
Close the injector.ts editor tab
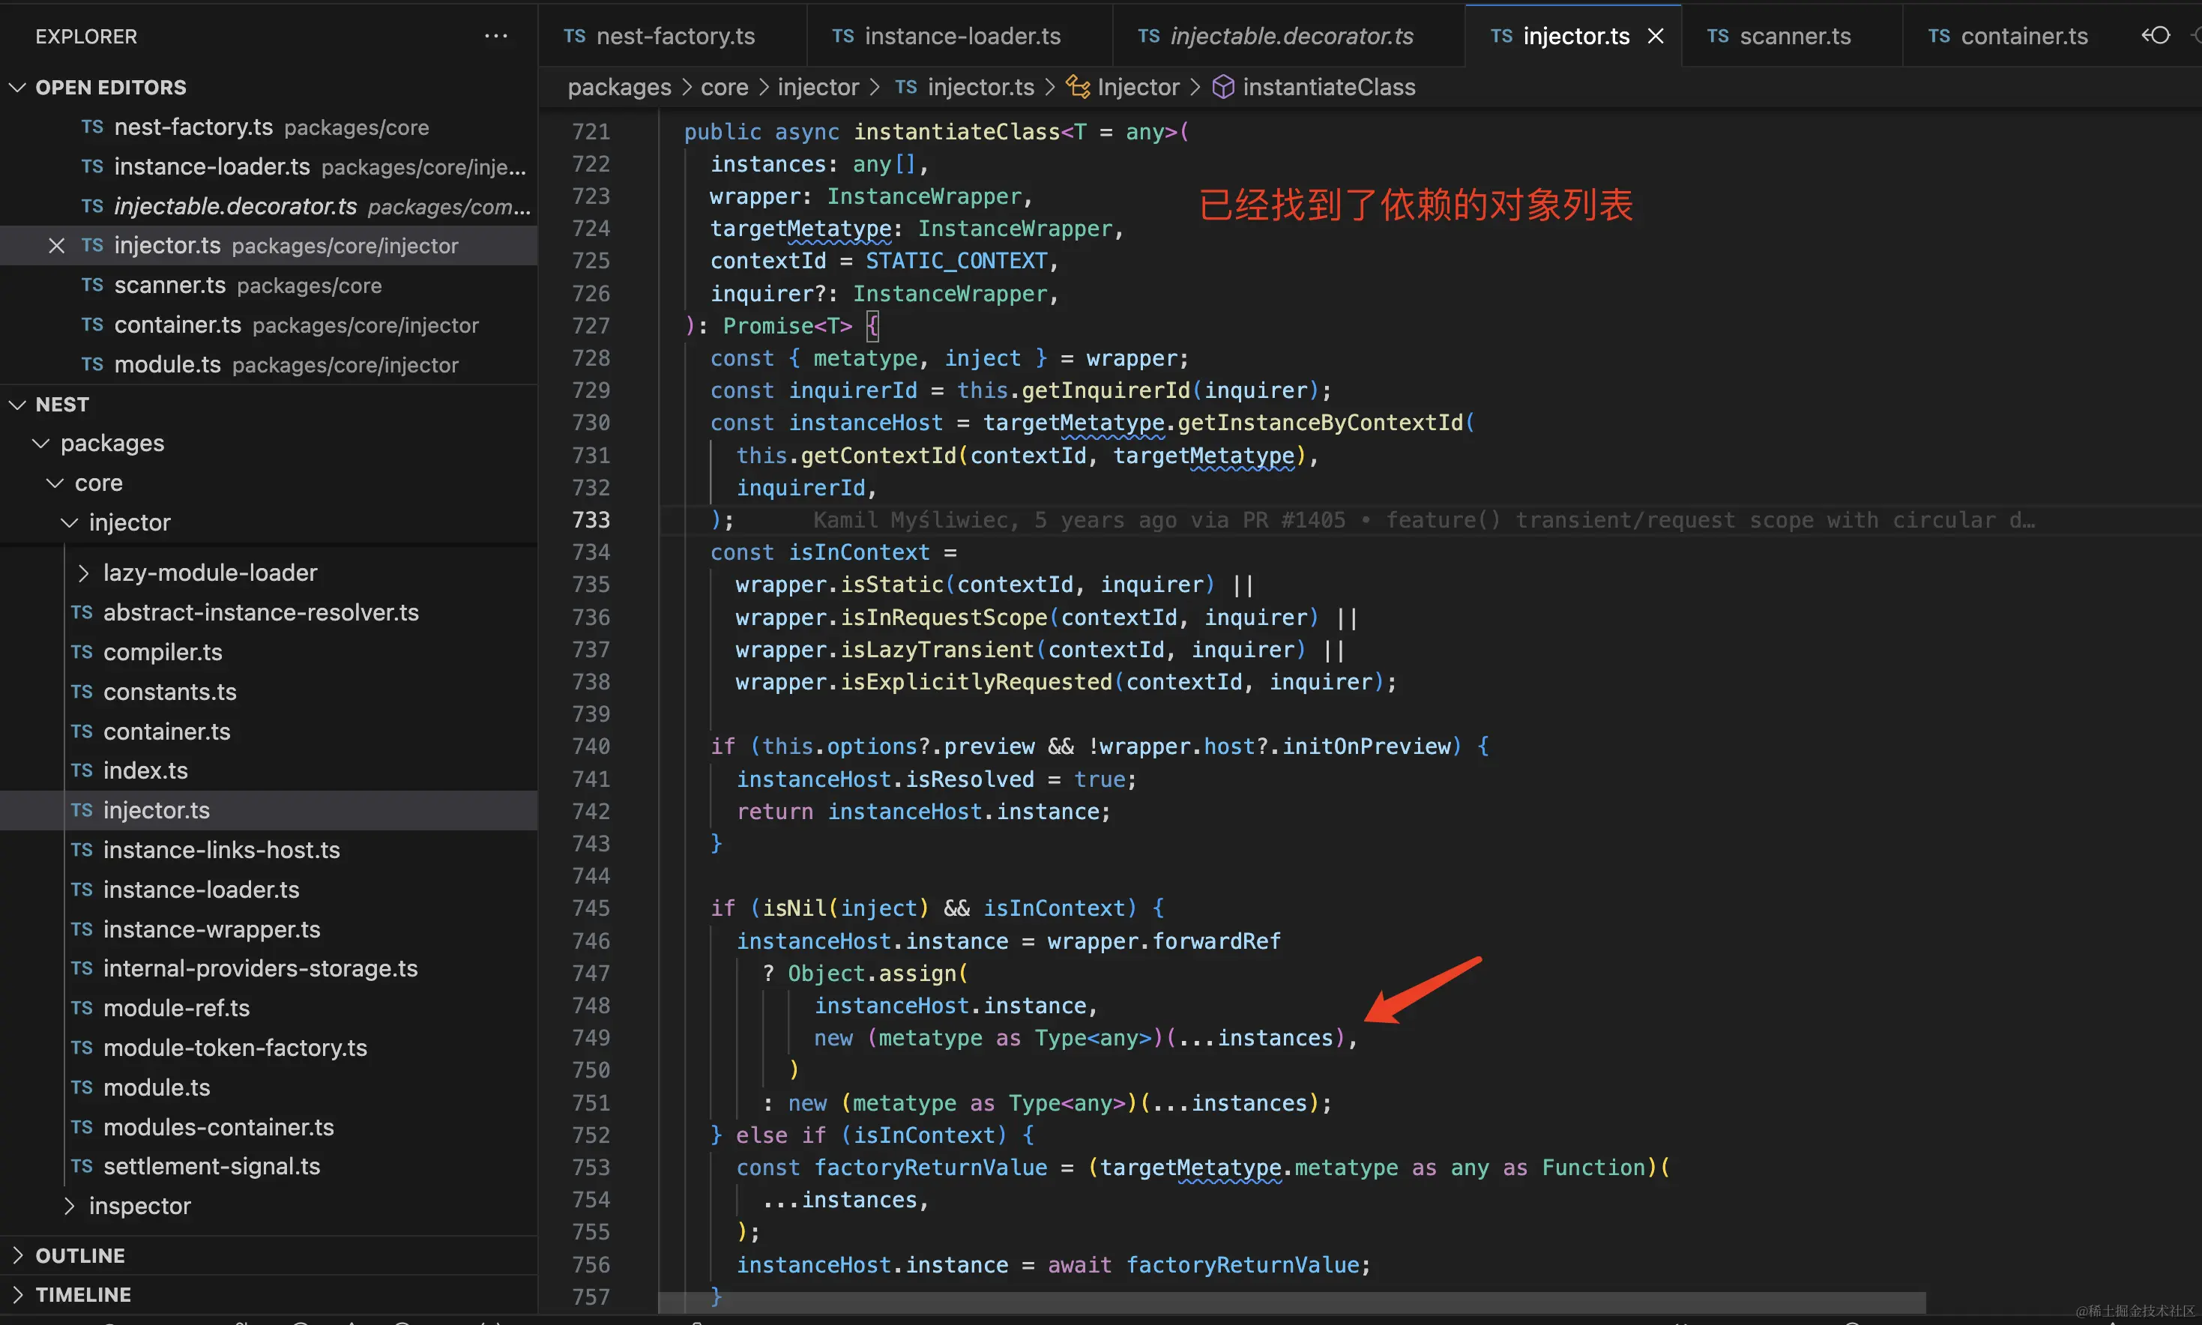click(x=1656, y=37)
